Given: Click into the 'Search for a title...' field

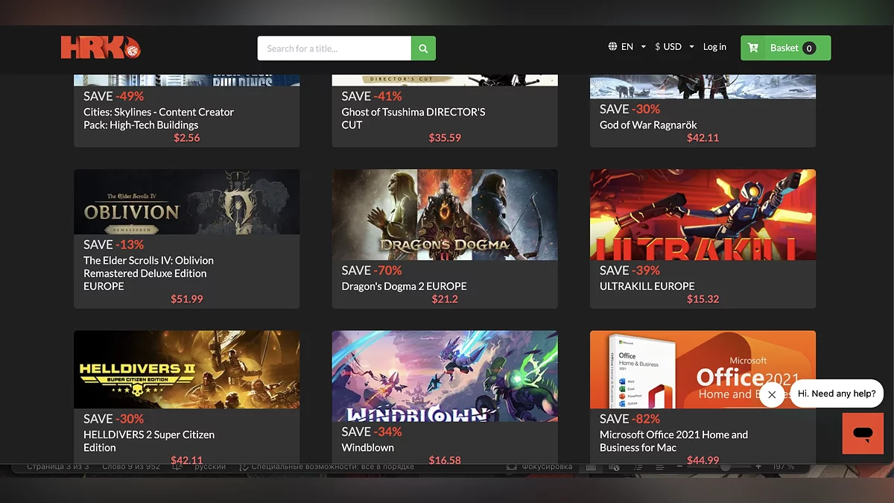Looking at the screenshot, I should point(335,48).
